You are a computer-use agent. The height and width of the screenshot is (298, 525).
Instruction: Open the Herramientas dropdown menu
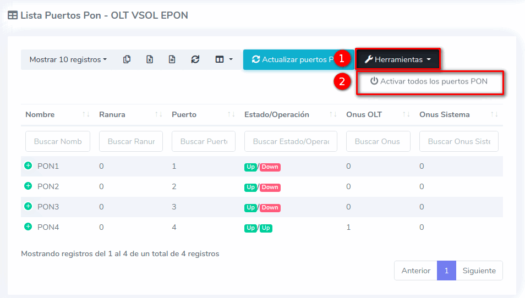[397, 59]
